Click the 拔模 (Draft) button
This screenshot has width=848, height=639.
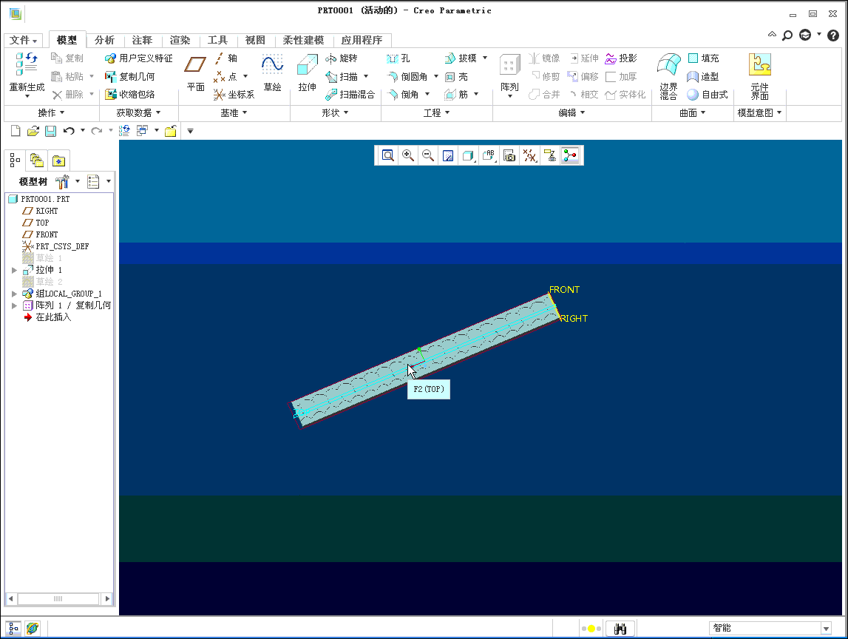click(461, 58)
